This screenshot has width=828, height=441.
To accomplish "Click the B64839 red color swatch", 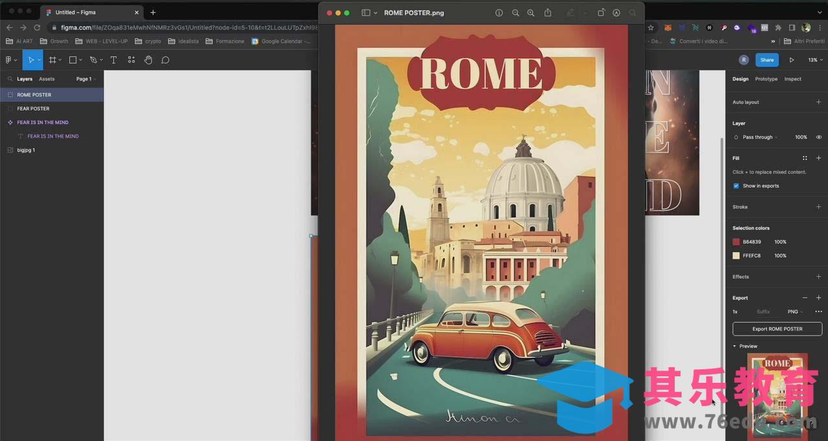I will (x=736, y=242).
